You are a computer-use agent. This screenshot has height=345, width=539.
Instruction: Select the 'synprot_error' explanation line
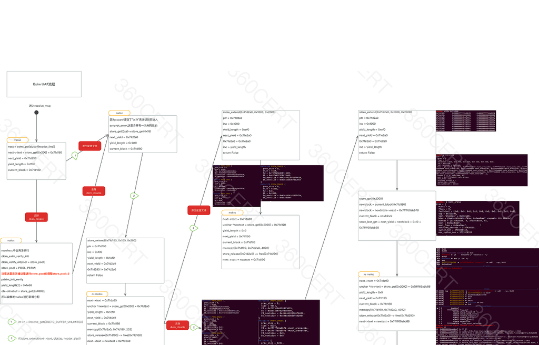(133, 125)
